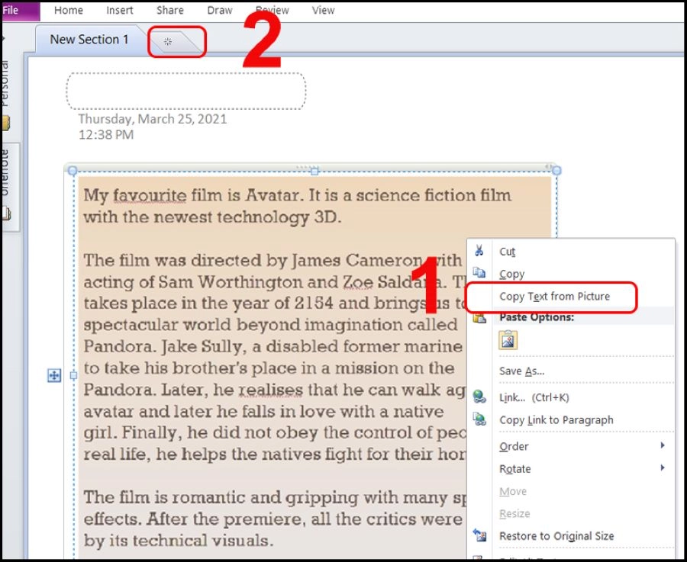Click Restore to Original Size icon

pyautogui.click(x=479, y=536)
